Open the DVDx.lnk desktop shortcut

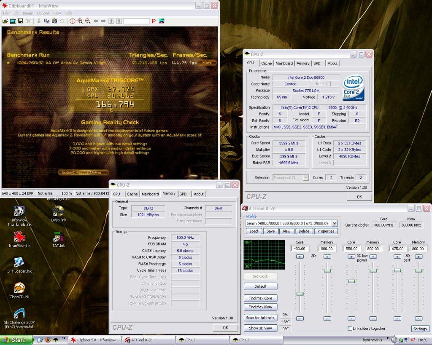tap(59, 214)
